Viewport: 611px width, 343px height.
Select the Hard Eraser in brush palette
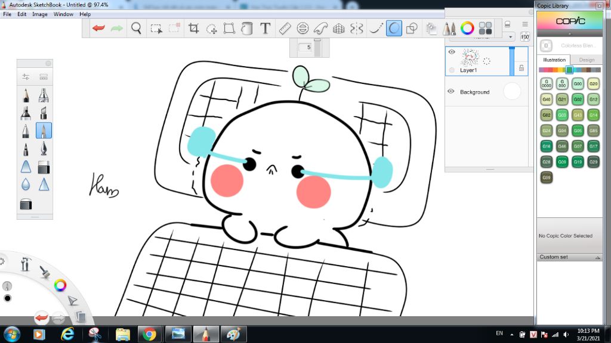[x=44, y=167]
